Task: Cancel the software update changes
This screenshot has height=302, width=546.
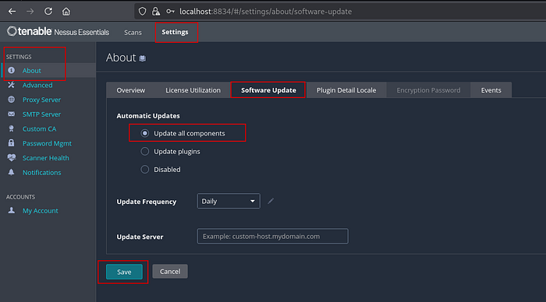Action: (170, 272)
